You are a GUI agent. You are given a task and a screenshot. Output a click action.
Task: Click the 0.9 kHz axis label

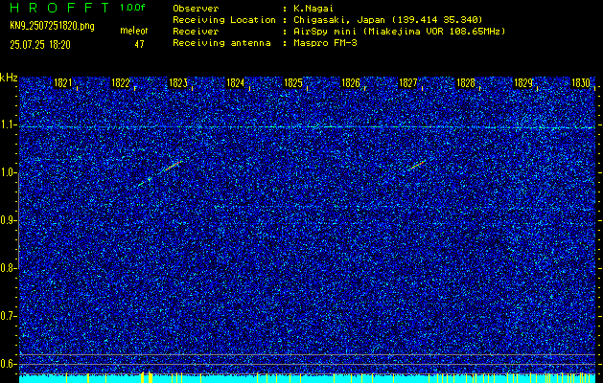coord(8,220)
